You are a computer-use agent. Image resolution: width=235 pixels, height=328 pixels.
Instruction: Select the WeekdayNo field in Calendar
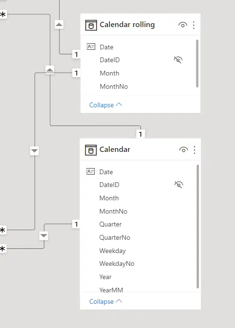(117, 263)
